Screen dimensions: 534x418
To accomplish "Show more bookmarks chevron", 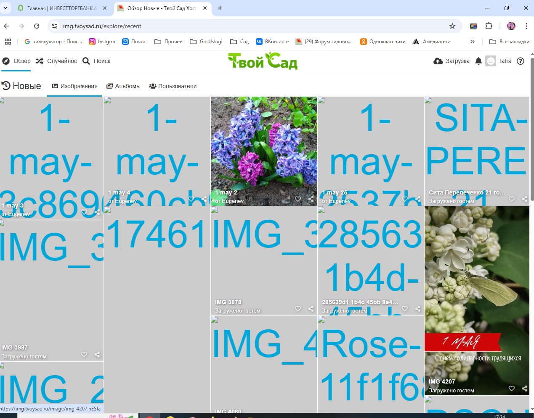I will tap(473, 42).
